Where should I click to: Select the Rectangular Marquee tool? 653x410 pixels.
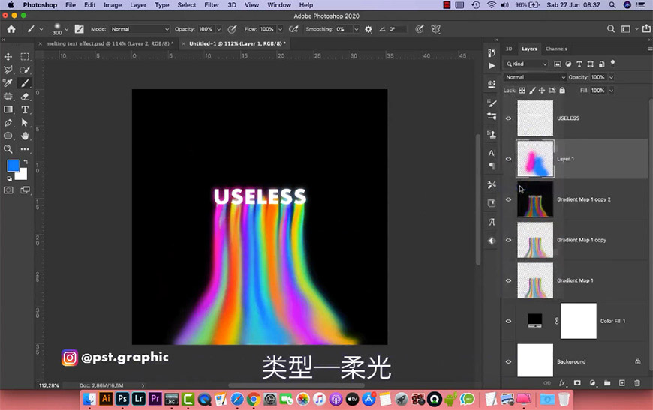pyautogui.click(x=25, y=56)
